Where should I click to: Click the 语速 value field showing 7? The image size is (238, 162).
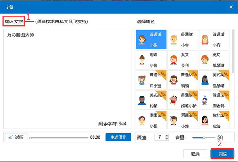point(159,137)
